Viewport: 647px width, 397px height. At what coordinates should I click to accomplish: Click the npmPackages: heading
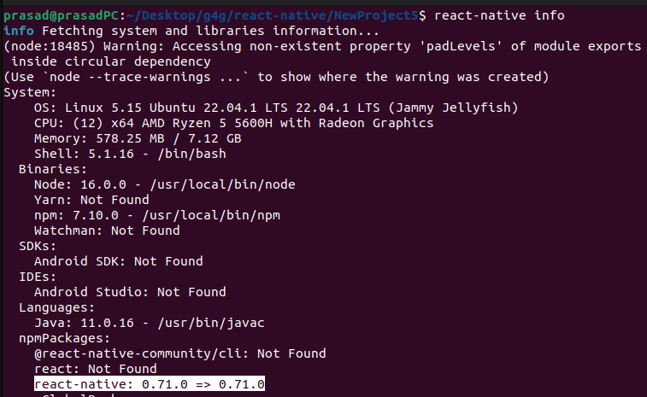(x=64, y=338)
